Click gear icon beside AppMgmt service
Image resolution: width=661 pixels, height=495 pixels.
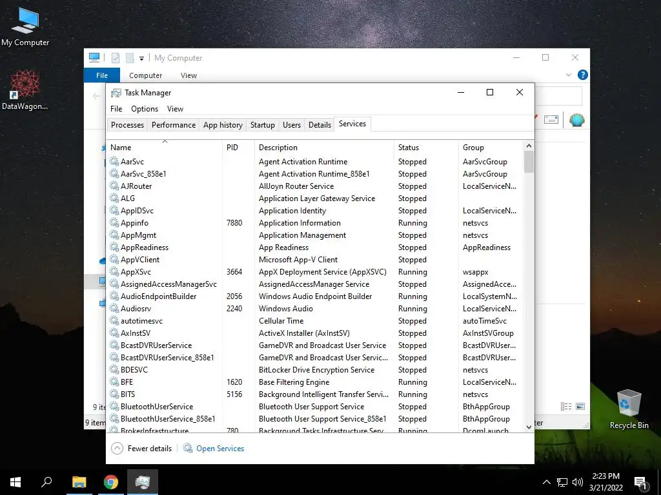pos(114,235)
